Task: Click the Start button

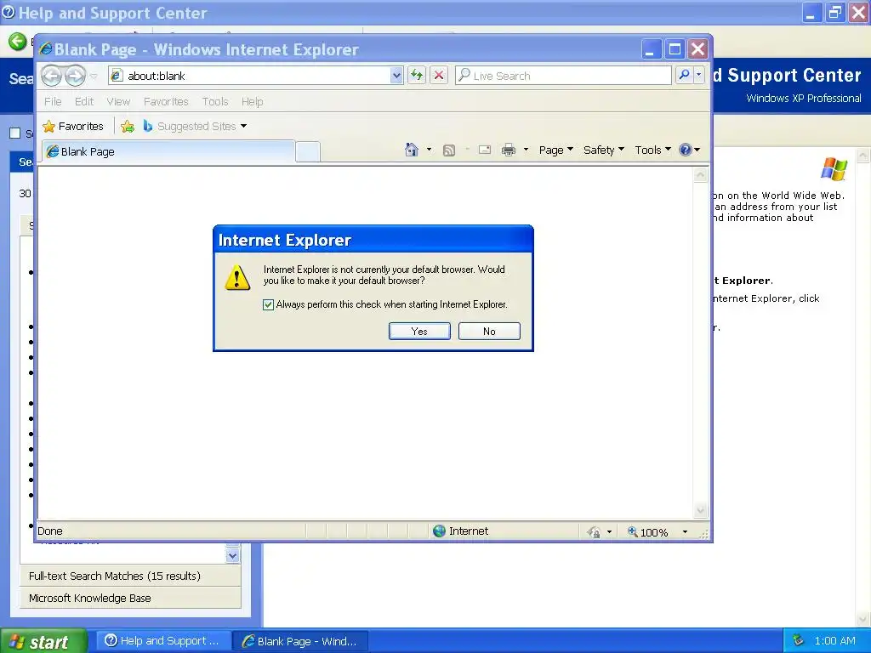Action: pos(43,641)
